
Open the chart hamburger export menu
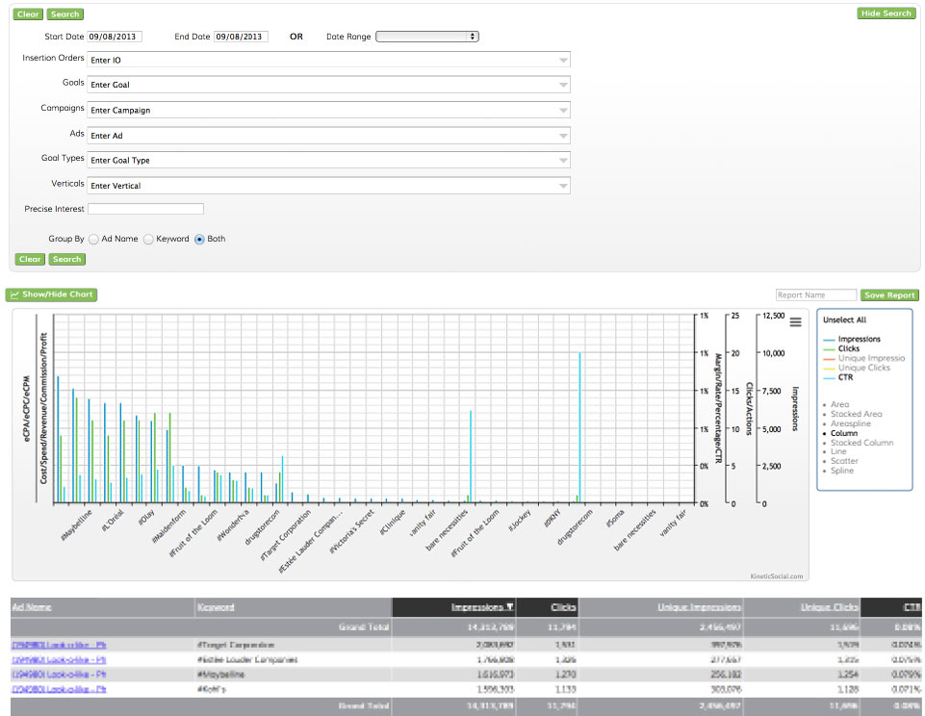click(x=795, y=322)
